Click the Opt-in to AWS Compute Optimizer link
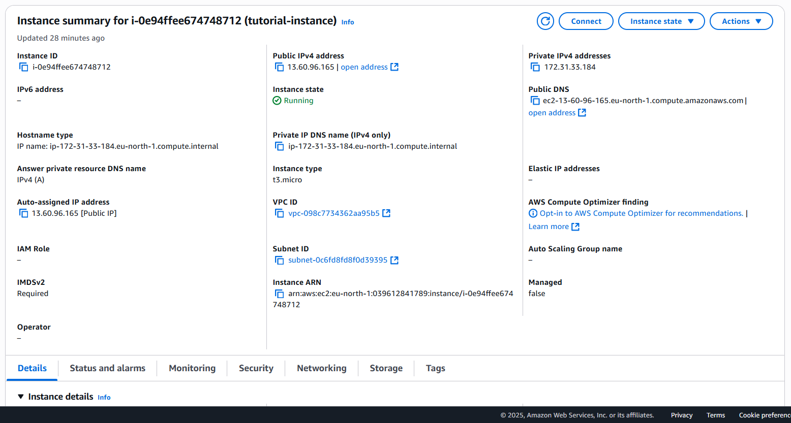The width and height of the screenshot is (791, 423). pos(641,213)
